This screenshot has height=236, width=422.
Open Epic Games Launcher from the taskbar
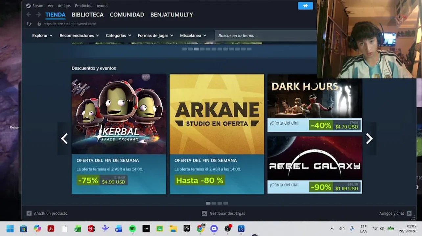click(187, 229)
